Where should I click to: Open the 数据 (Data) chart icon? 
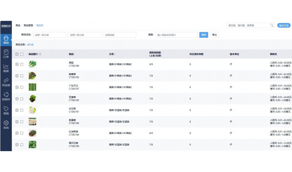click(x=6, y=68)
